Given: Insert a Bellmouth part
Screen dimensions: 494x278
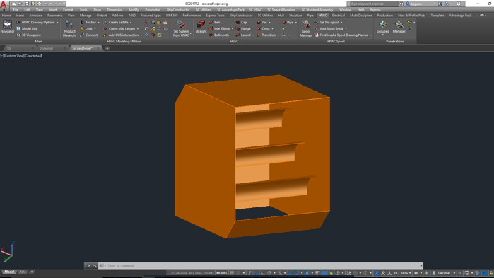Looking at the screenshot, I should pyautogui.click(x=219, y=35).
